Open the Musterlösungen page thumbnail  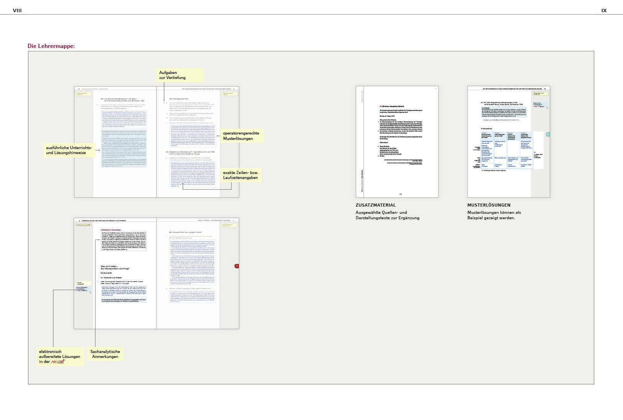[x=508, y=142]
